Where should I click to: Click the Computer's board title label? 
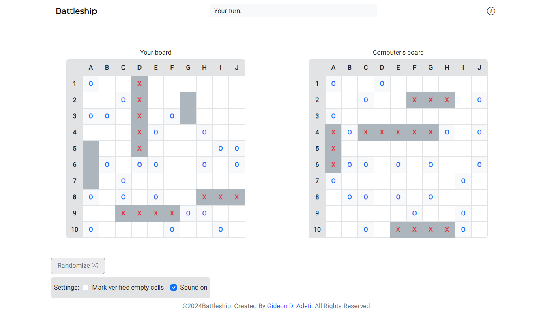coord(398,52)
